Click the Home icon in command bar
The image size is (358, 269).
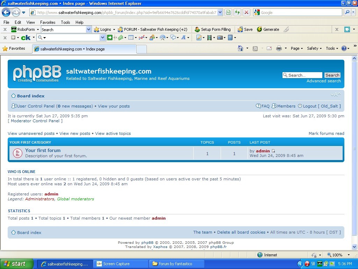[241, 48]
